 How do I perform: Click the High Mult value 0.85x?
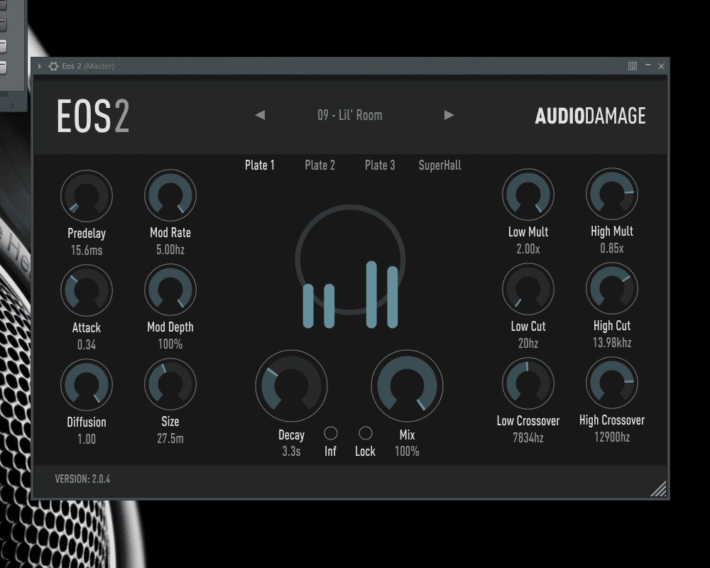coord(612,248)
